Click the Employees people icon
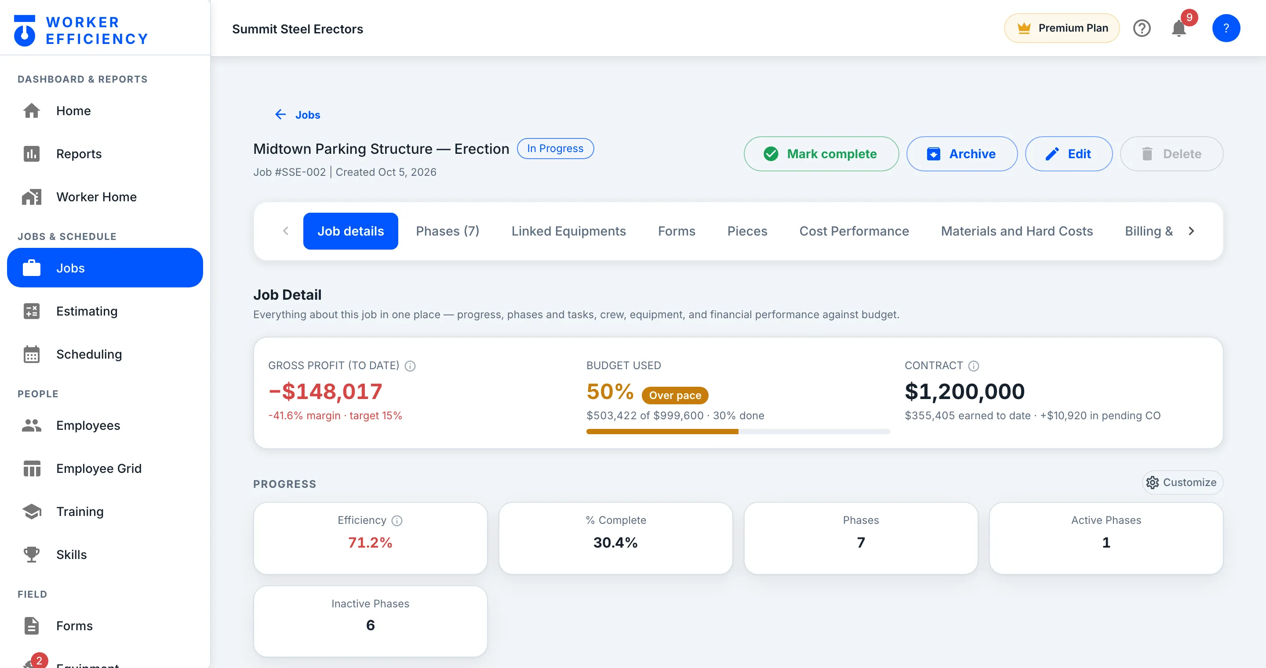Image resolution: width=1266 pixels, height=668 pixels. pyautogui.click(x=32, y=425)
